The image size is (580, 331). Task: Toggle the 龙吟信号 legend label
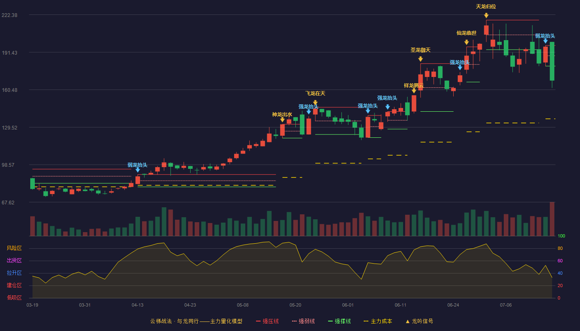(x=422, y=321)
